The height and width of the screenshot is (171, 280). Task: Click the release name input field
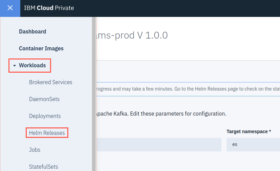pos(159,145)
